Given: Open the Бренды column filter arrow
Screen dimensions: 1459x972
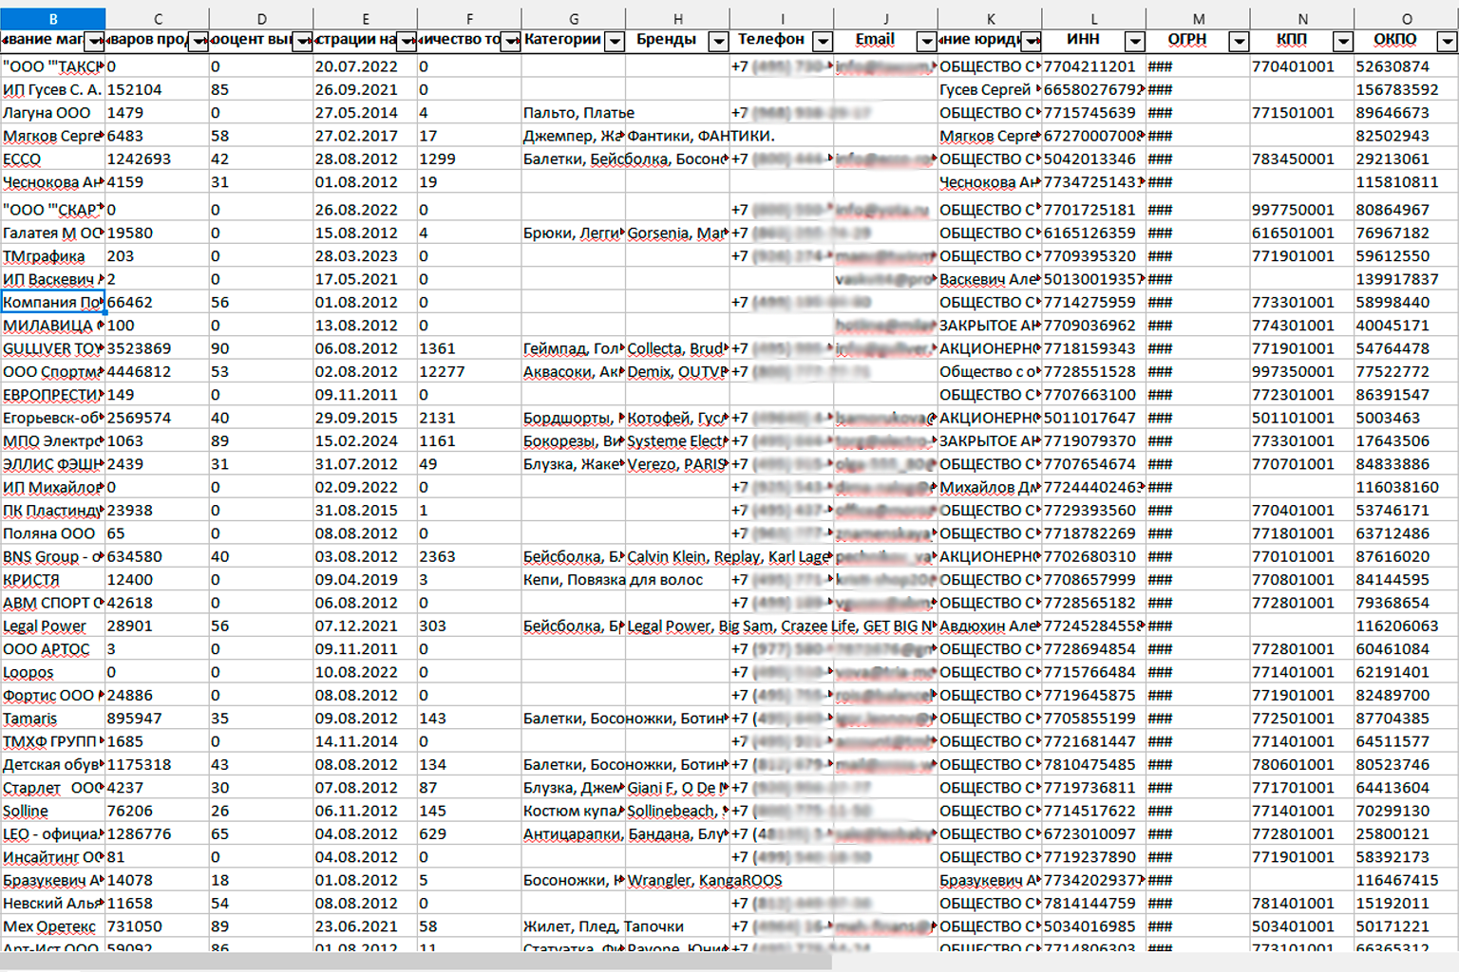Looking at the screenshot, I should point(719,41).
